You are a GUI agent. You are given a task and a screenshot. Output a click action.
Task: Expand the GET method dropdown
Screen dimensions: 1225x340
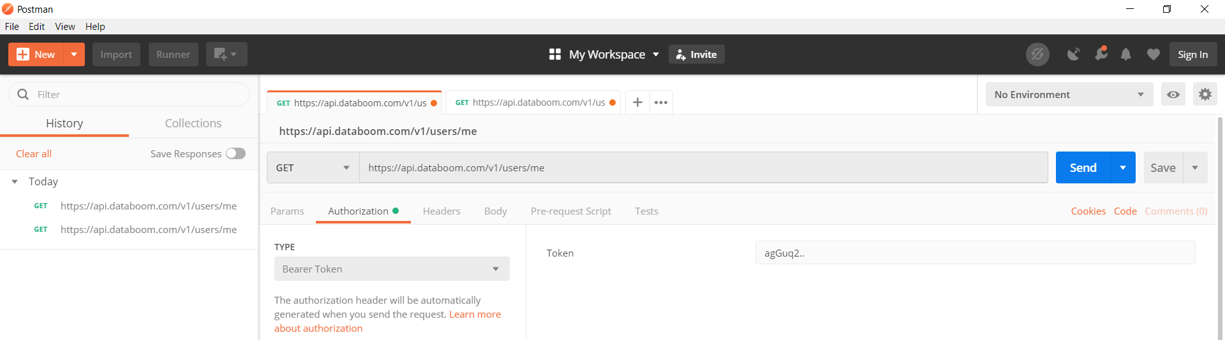[313, 167]
